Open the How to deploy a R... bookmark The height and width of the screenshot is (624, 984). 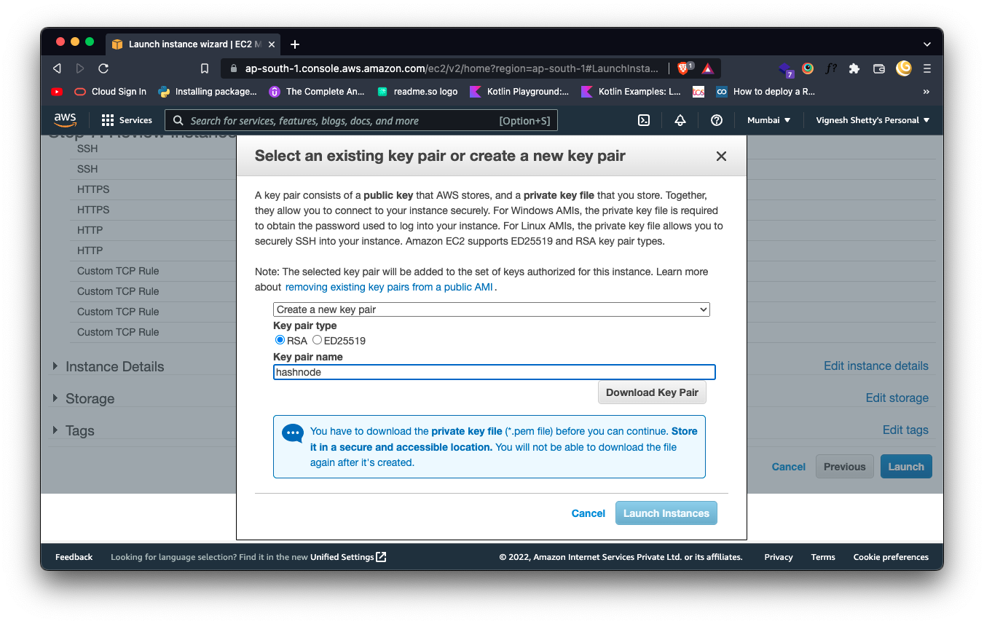tap(765, 92)
